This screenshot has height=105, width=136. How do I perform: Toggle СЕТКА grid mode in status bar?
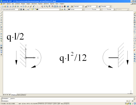pyautogui.click(x=24, y=104)
